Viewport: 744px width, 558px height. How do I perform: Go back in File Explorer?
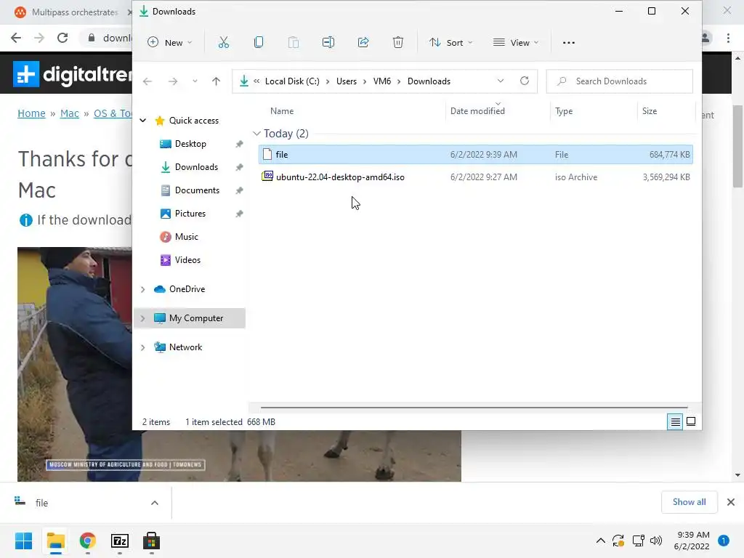[x=147, y=81]
